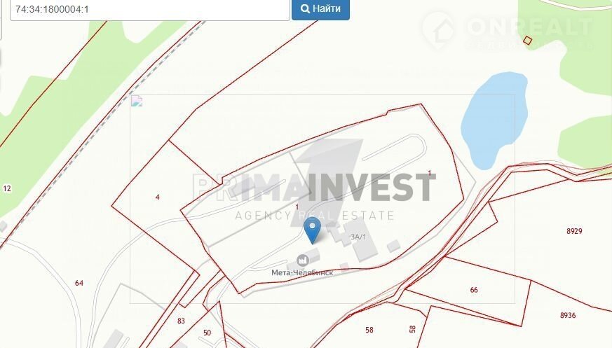
Task: Select the small red square parcel marker
Action: tap(527, 40)
